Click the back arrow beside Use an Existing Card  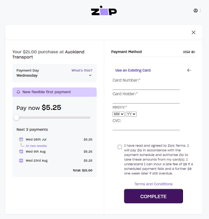(x=189, y=70)
